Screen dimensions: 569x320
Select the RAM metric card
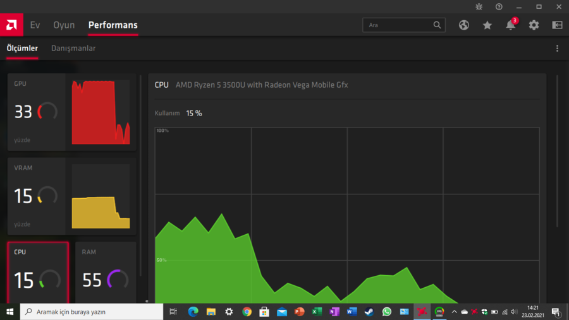[x=106, y=272]
